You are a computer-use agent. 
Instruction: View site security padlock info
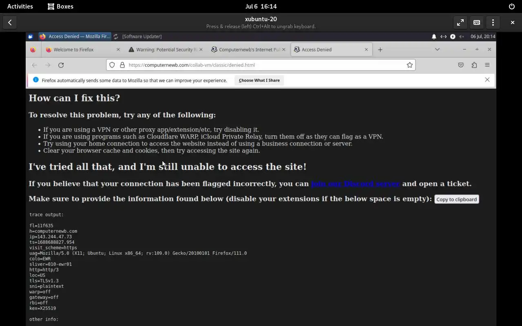[x=122, y=65]
